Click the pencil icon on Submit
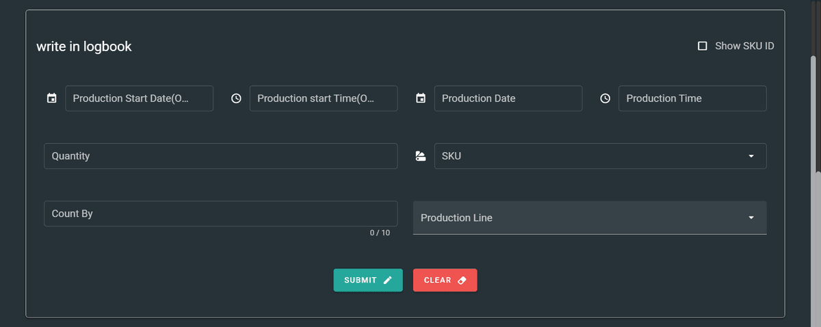 (388, 280)
